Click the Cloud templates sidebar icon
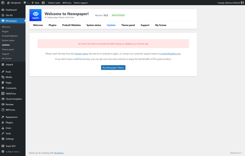 pyautogui.click(x=3, y=99)
